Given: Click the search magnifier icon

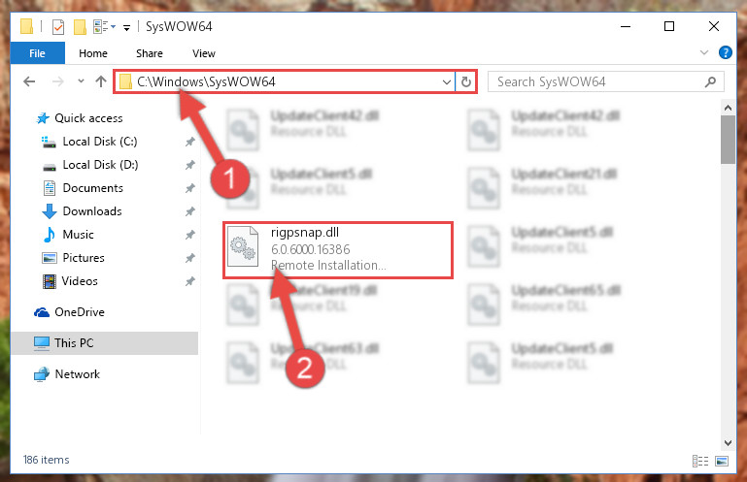Looking at the screenshot, I should click(710, 81).
